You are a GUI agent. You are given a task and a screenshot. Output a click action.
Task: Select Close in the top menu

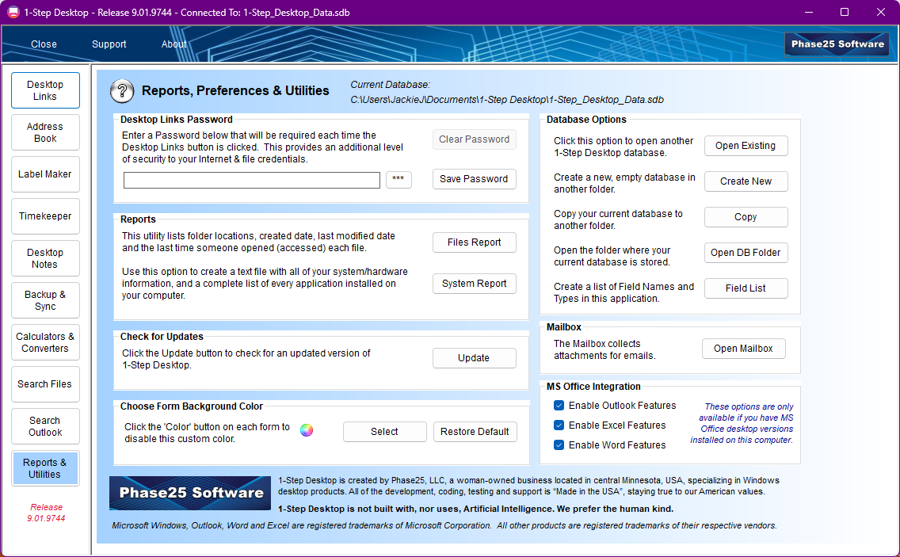(x=44, y=44)
